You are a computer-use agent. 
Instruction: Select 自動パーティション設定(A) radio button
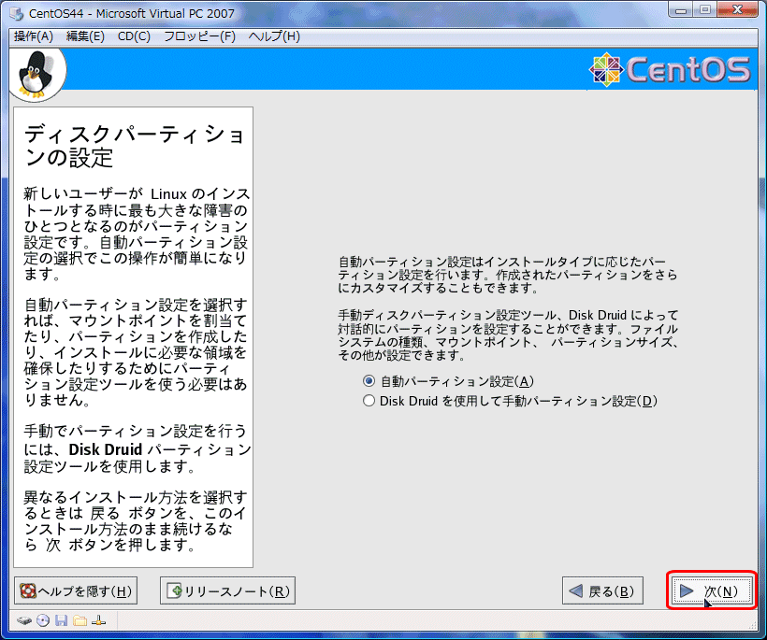(x=369, y=380)
